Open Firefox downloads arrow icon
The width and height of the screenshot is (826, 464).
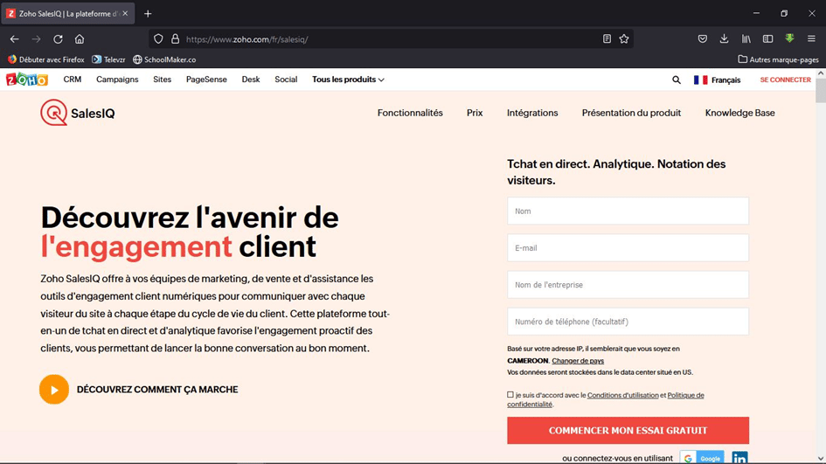(x=724, y=39)
